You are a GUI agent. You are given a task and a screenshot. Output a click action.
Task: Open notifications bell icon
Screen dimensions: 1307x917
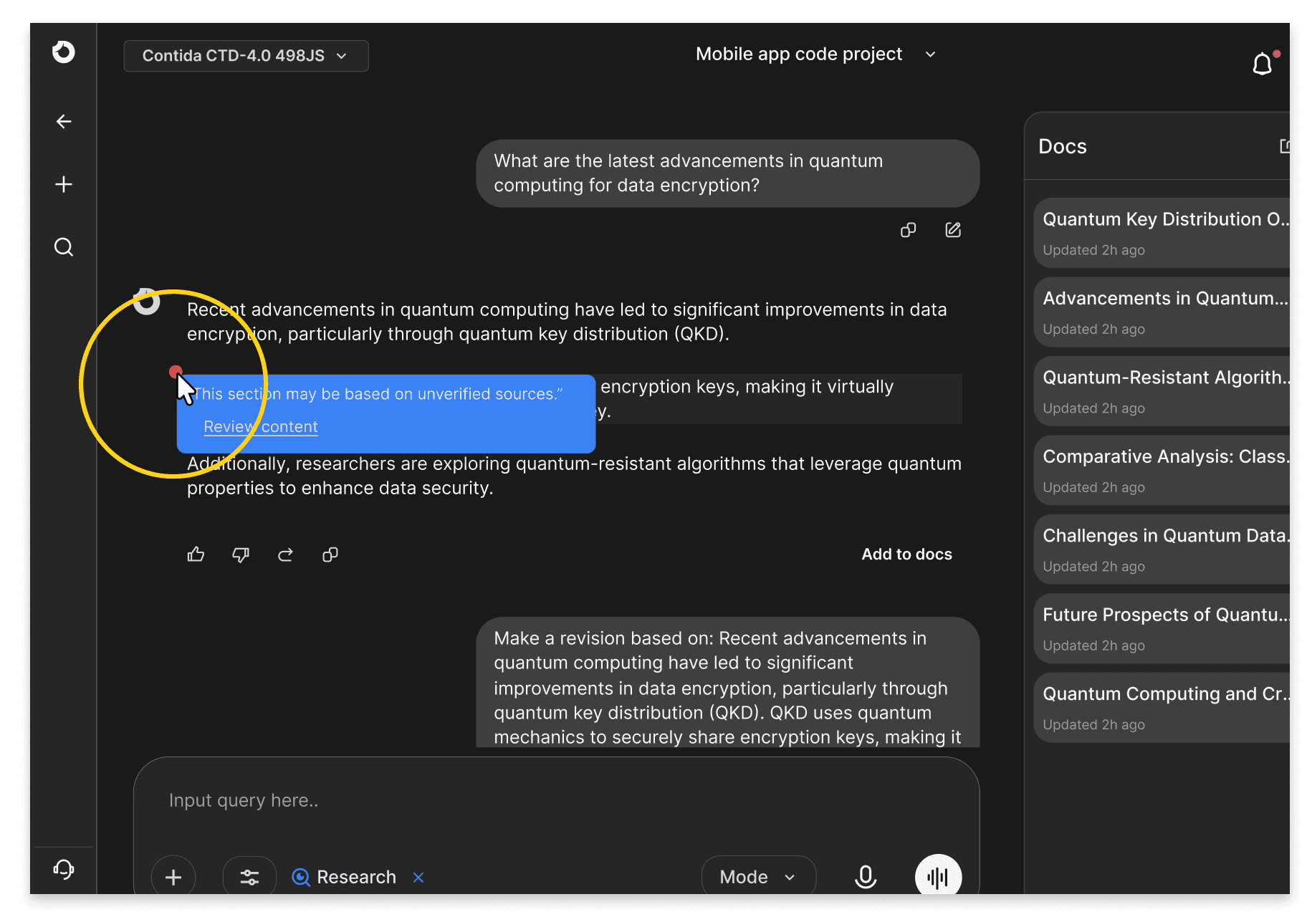pyautogui.click(x=1263, y=64)
